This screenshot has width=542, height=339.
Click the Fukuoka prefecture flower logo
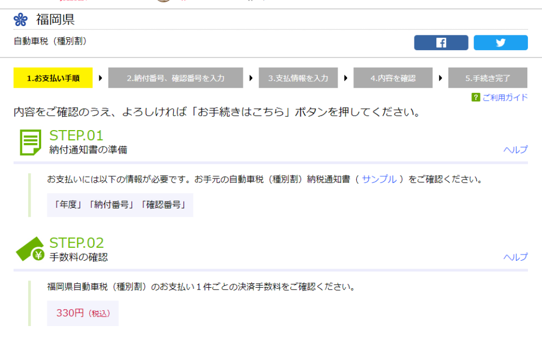click(20, 20)
